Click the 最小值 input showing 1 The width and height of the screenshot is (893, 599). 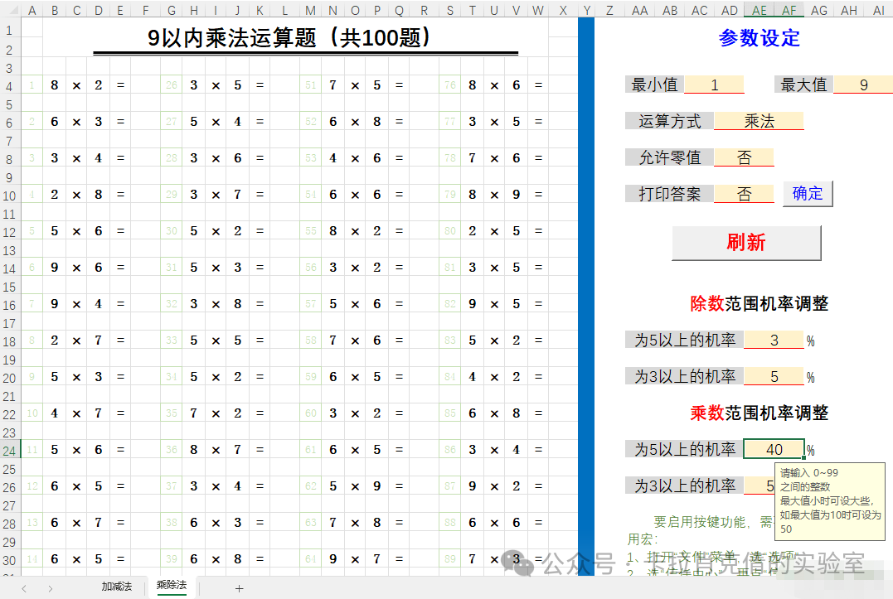[714, 84]
